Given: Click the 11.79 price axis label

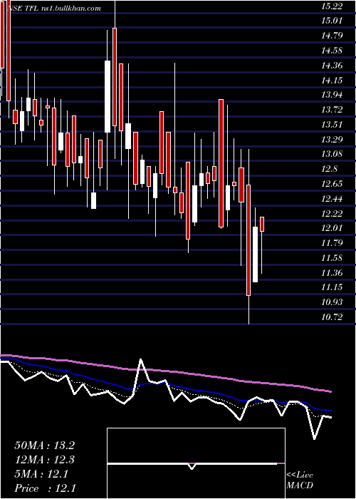Looking at the screenshot, I should click(332, 243).
